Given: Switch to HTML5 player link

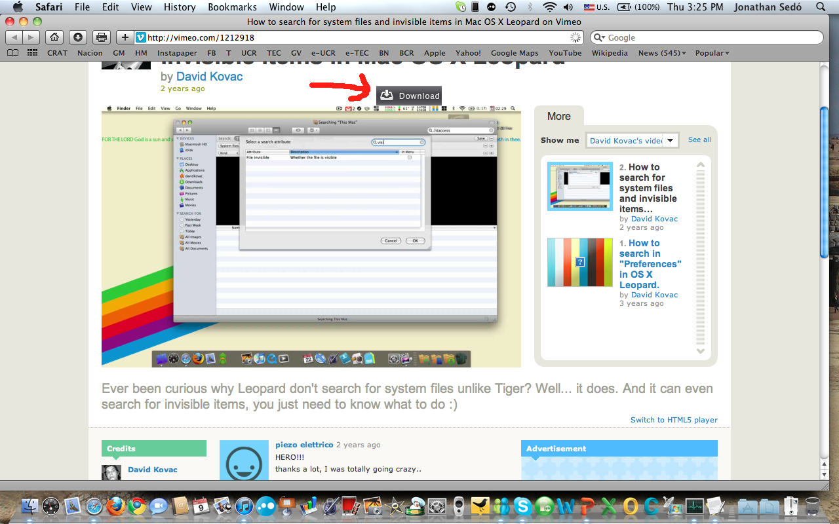Looking at the screenshot, I should pos(674,420).
